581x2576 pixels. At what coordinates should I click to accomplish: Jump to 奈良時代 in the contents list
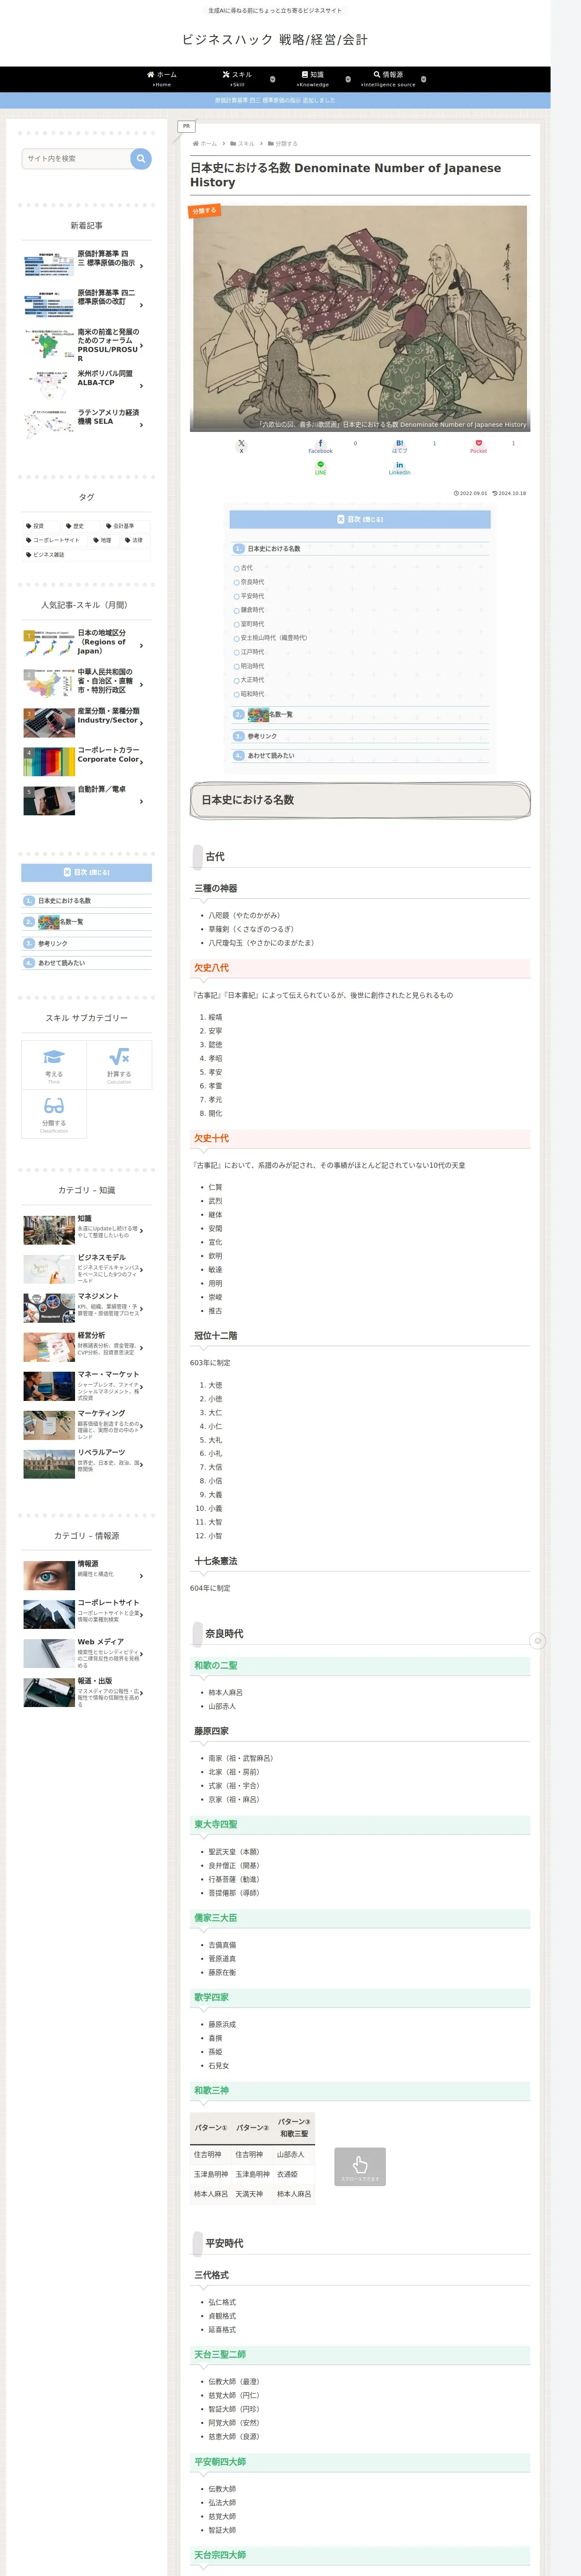tap(253, 582)
